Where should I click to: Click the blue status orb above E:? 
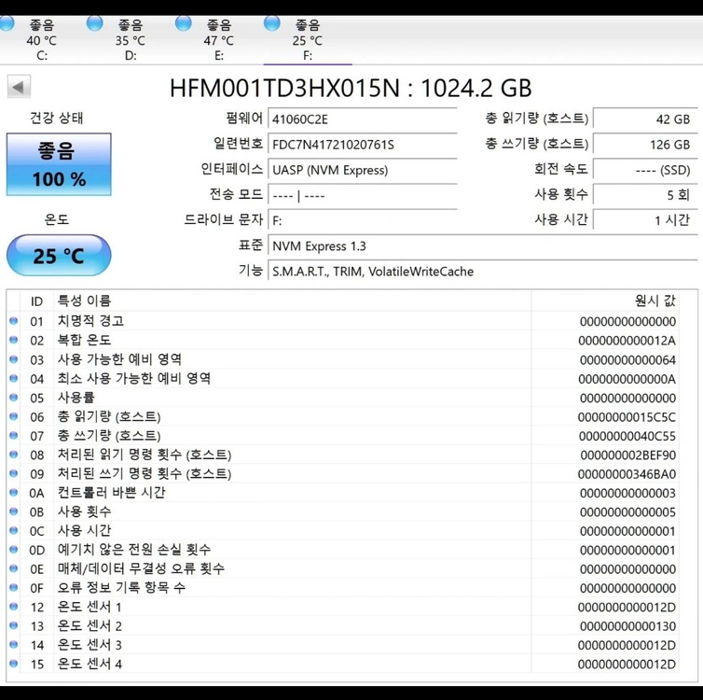click(x=184, y=23)
